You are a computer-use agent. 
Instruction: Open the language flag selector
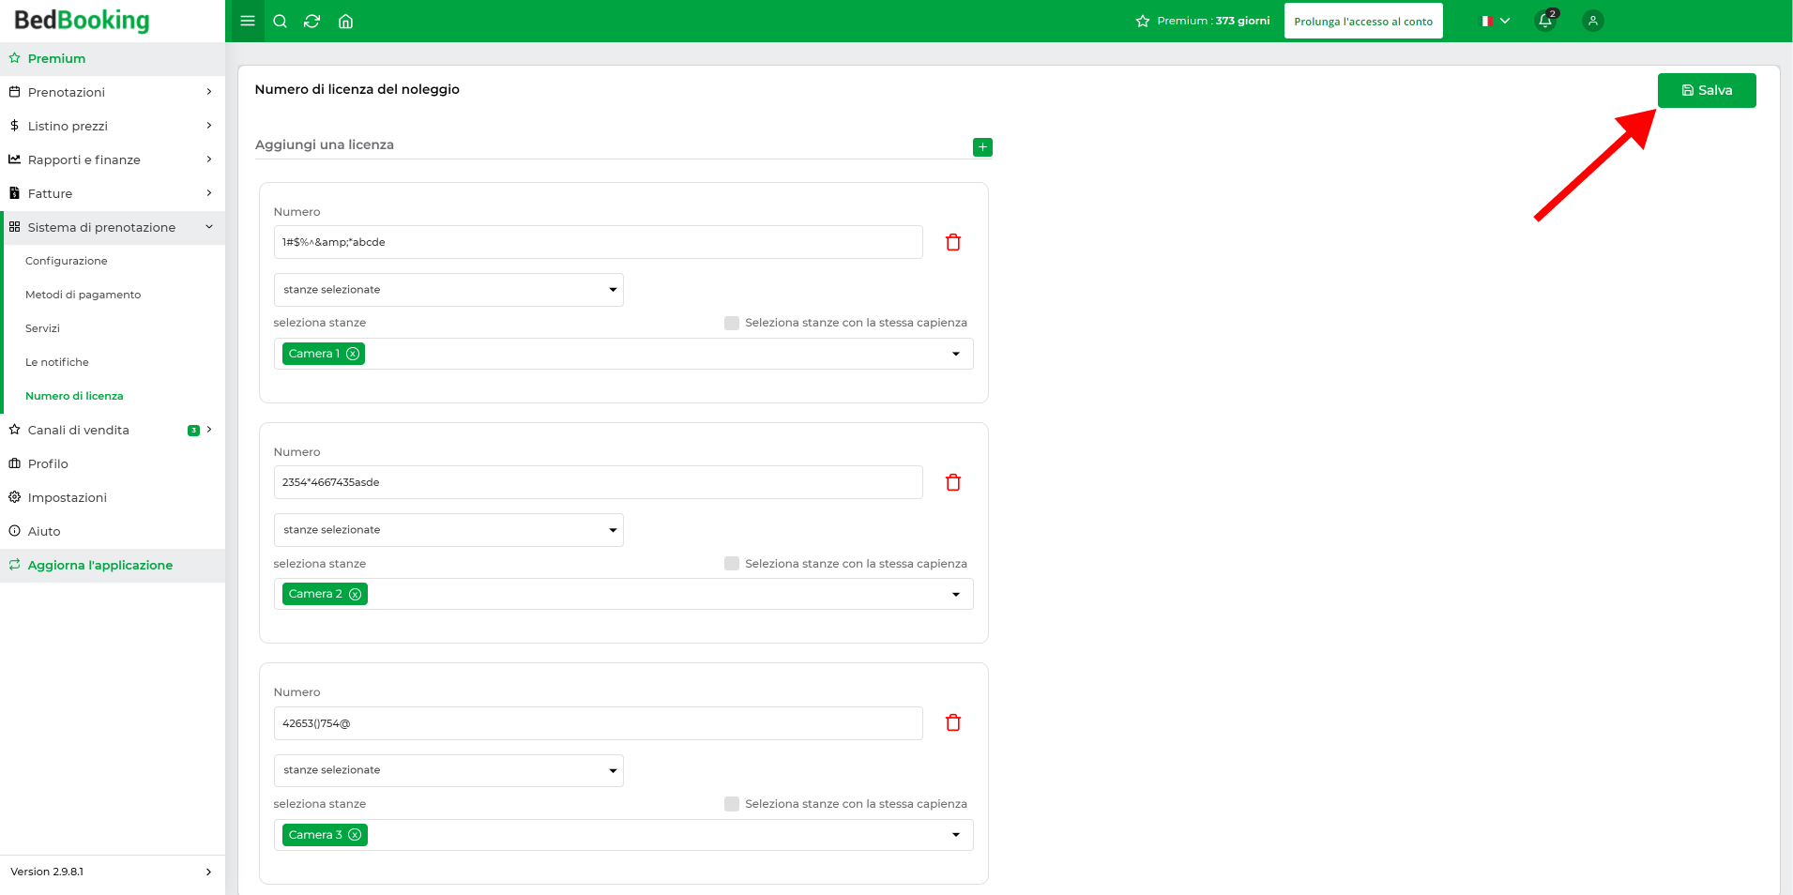1496,21
